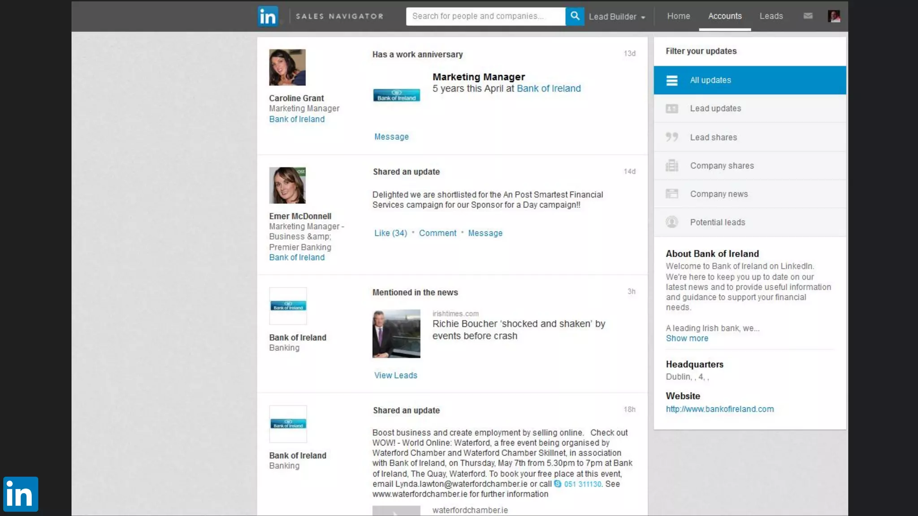
Task: Click View Leads link
Action: pos(395,375)
